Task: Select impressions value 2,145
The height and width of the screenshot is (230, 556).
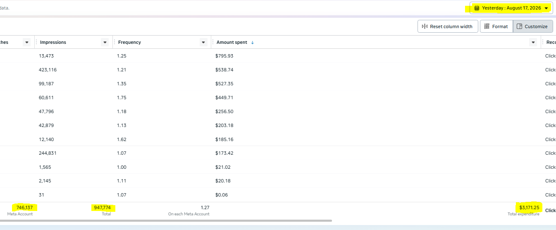Action: (x=45, y=181)
